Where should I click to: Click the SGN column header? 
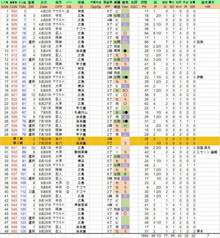(x=5, y=7)
